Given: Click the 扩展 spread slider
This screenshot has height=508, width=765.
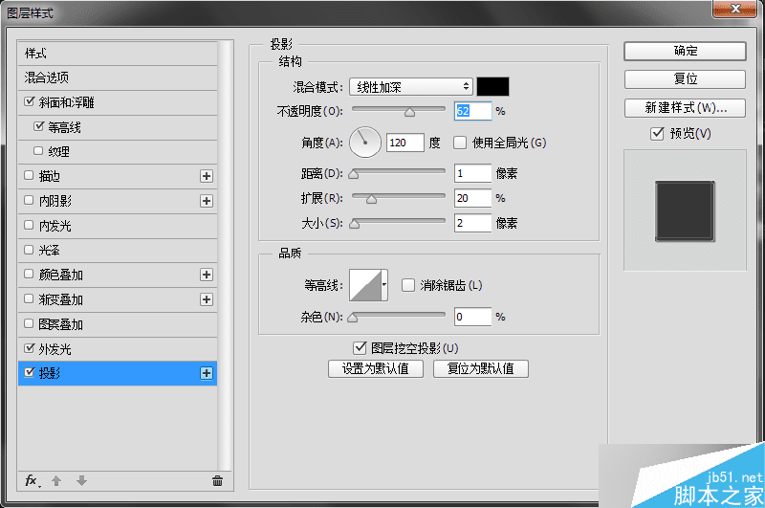Looking at the screenshot, I should 399,198.
